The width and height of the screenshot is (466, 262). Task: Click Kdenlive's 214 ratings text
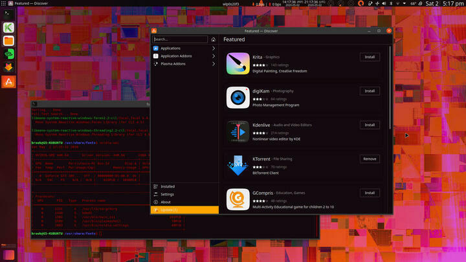(280, 133)
